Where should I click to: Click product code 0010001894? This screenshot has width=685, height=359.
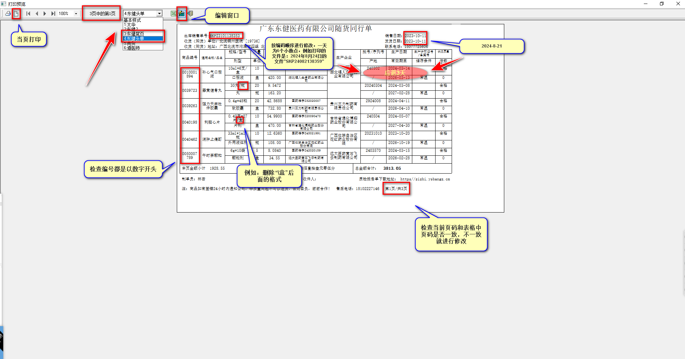pos(190,74)
